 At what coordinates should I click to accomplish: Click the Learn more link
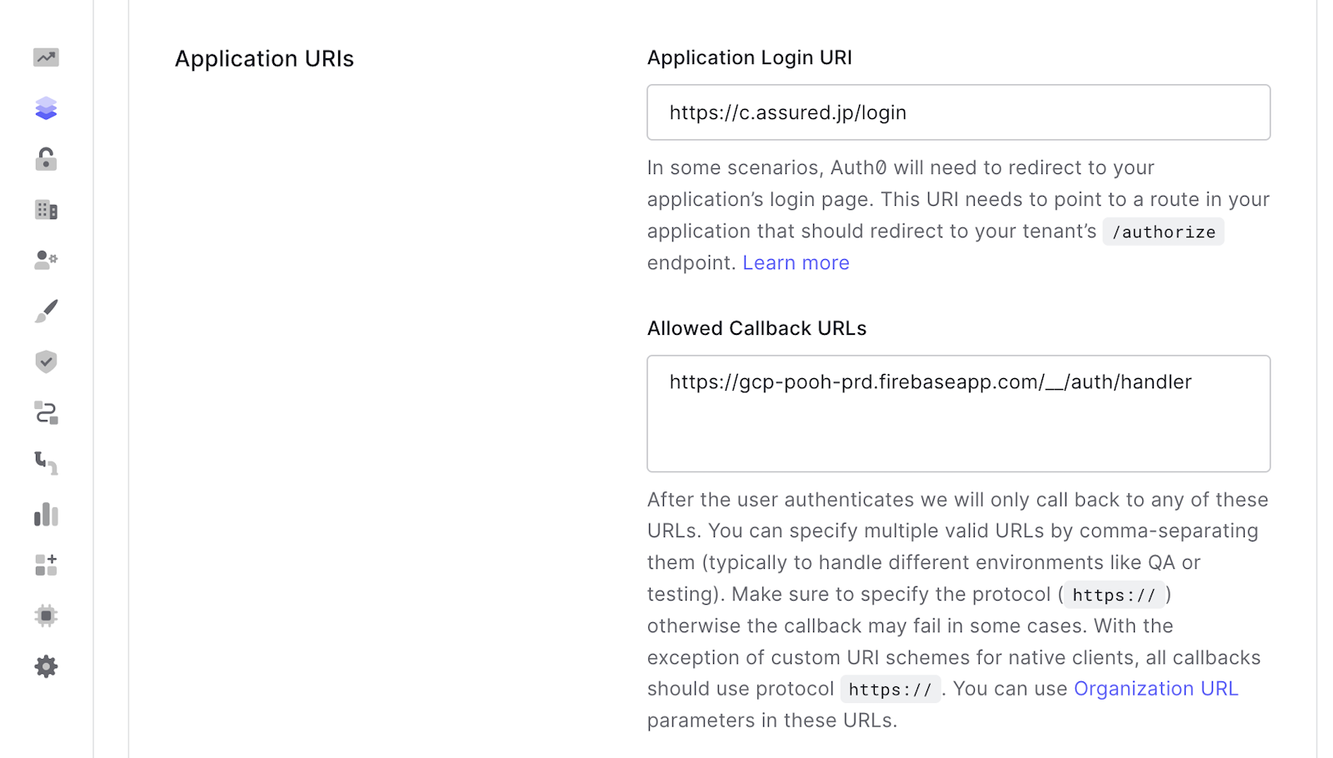pyautogui.click(x=796, y=263)
